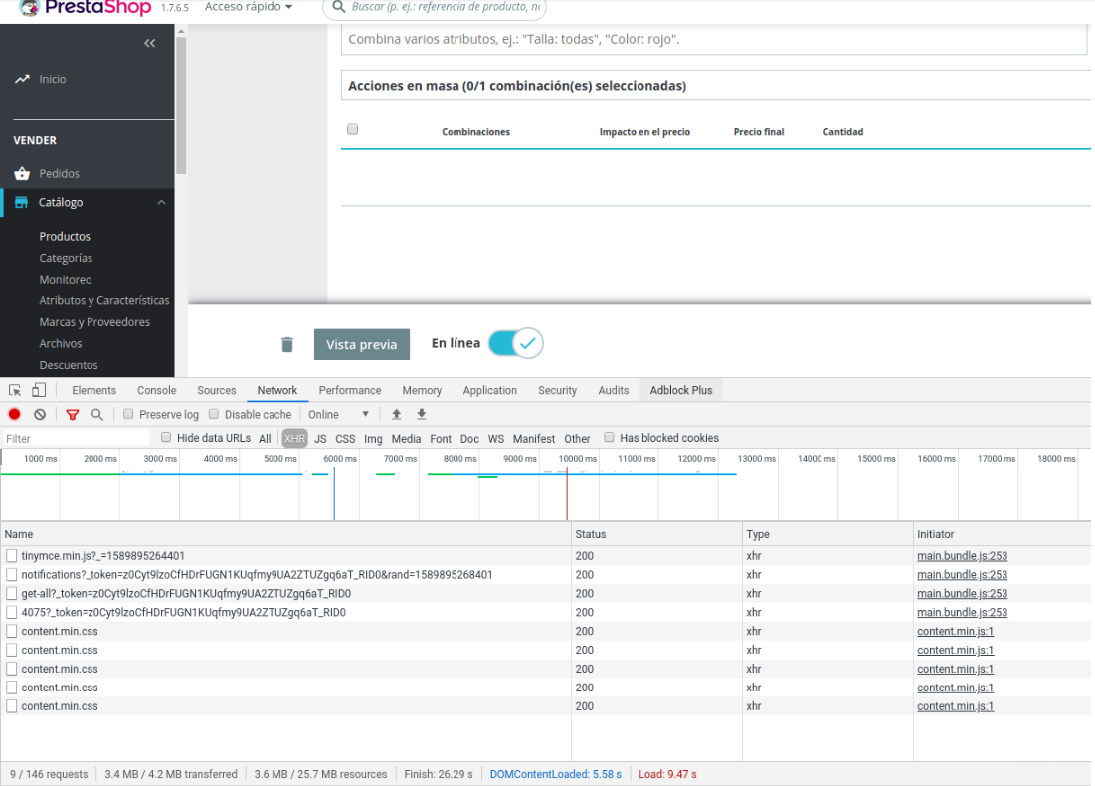Switch to the Performance tab
The height and width of the screenshot is (786, 1095).
pyautogui.click(x=350, y=391)
